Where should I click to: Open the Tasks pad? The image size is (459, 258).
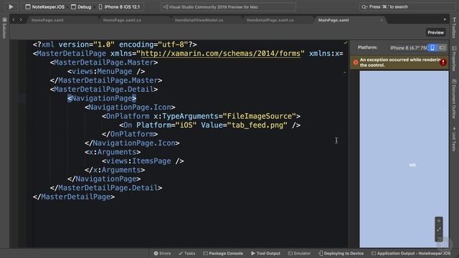click(x=186, y=253)
